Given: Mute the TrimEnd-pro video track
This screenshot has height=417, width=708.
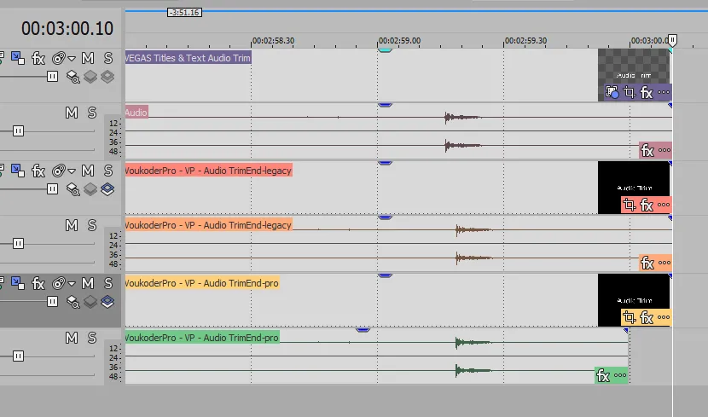Looking at the screenshot, I should [x=88, y=283].
